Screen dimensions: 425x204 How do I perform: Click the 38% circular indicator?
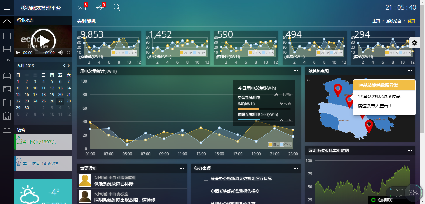pyautogui.click(x=413, y=193)
